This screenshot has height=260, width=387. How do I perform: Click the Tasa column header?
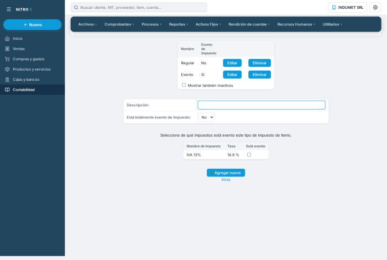pos(231,146)
